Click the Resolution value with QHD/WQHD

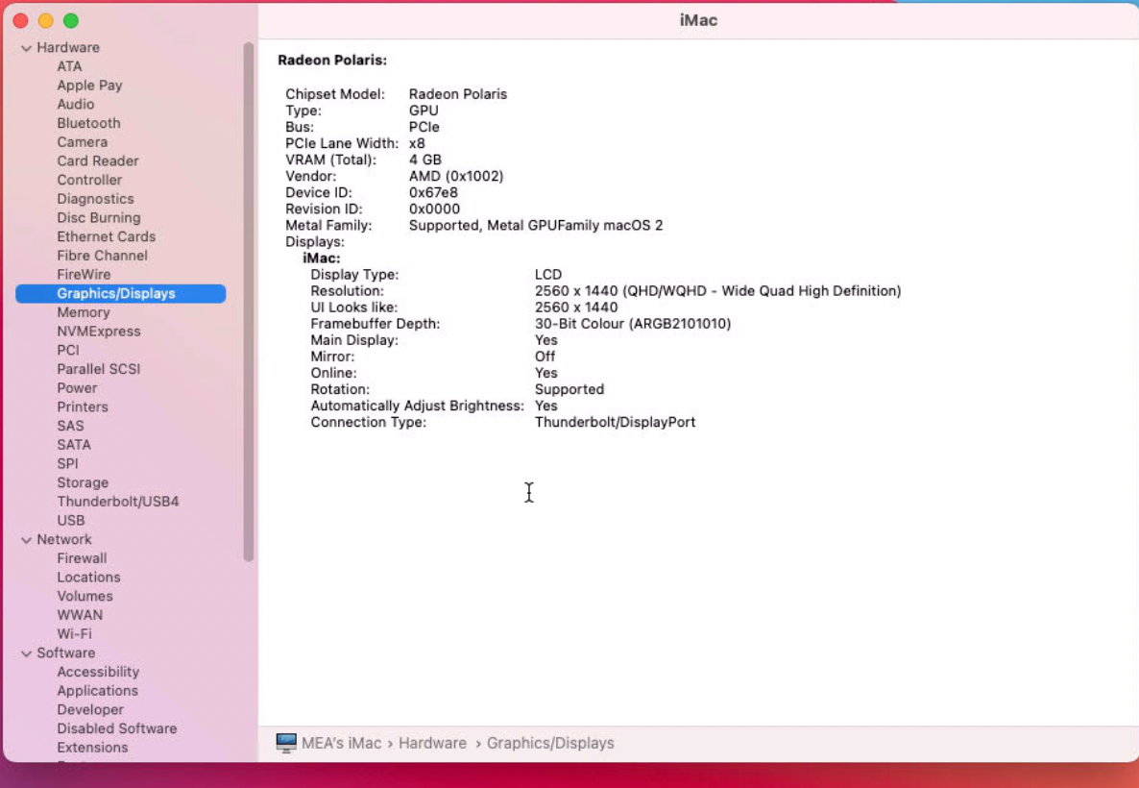(x=717, y=291)
